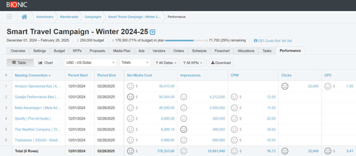This screenshot has height=156, width=356.
Task: Open the Media Plan tab
Action: coord(122,51)
